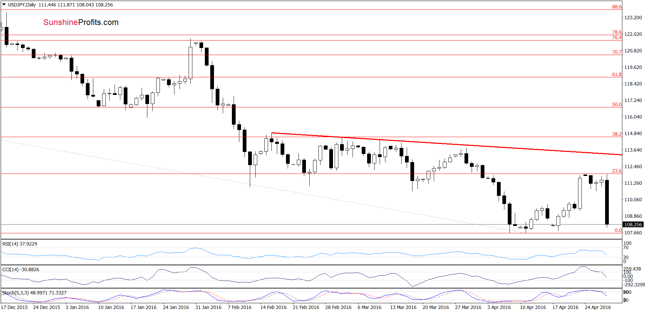Click the 0.0 Fibonacci level label

(618, 230)
